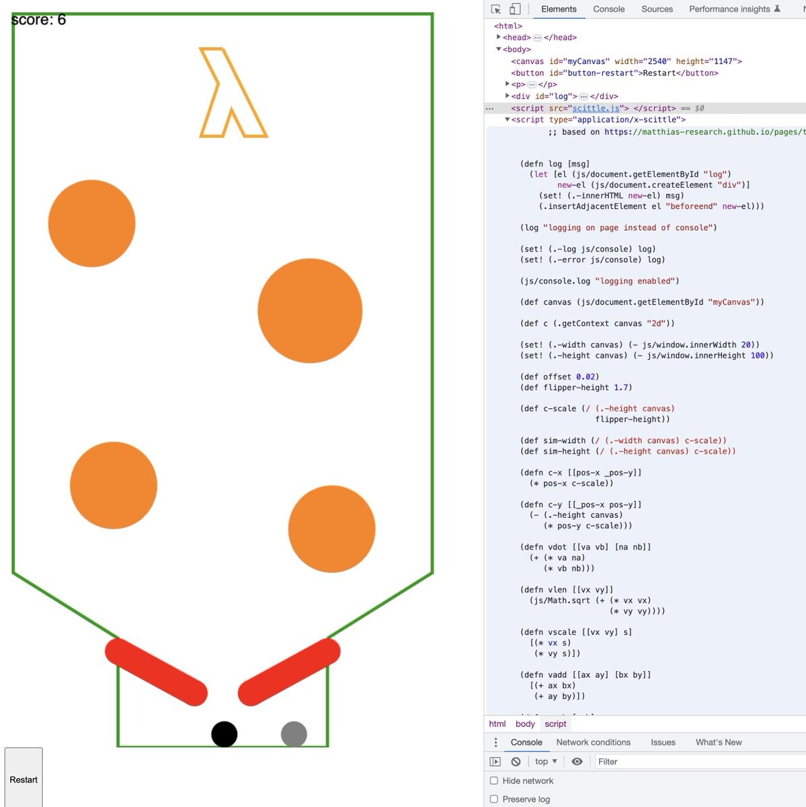Viewport: 806px width, 807px height.
Task: Click the button-restart element row
Action: 614,73
